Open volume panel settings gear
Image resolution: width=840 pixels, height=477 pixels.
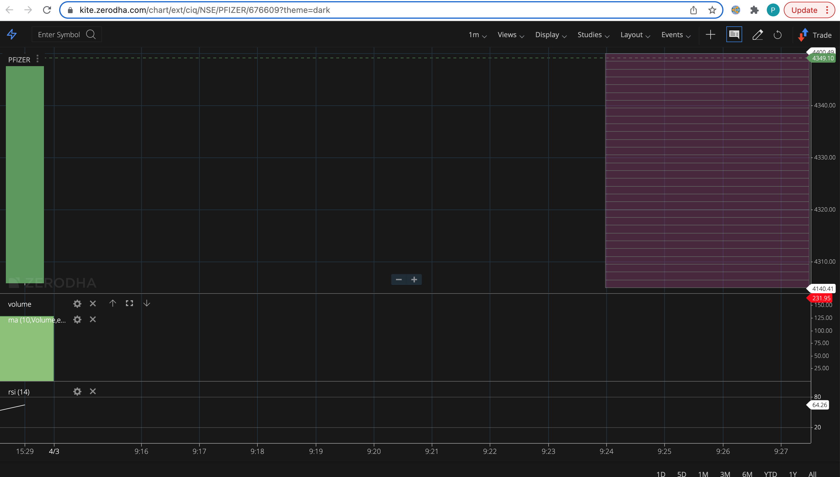point(77,304)
